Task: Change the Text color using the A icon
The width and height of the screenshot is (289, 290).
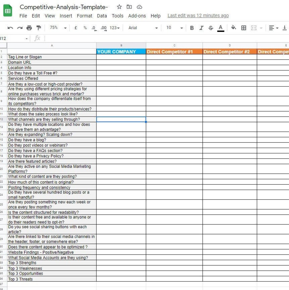Action: pyautogui.click(x=220, y=28)
